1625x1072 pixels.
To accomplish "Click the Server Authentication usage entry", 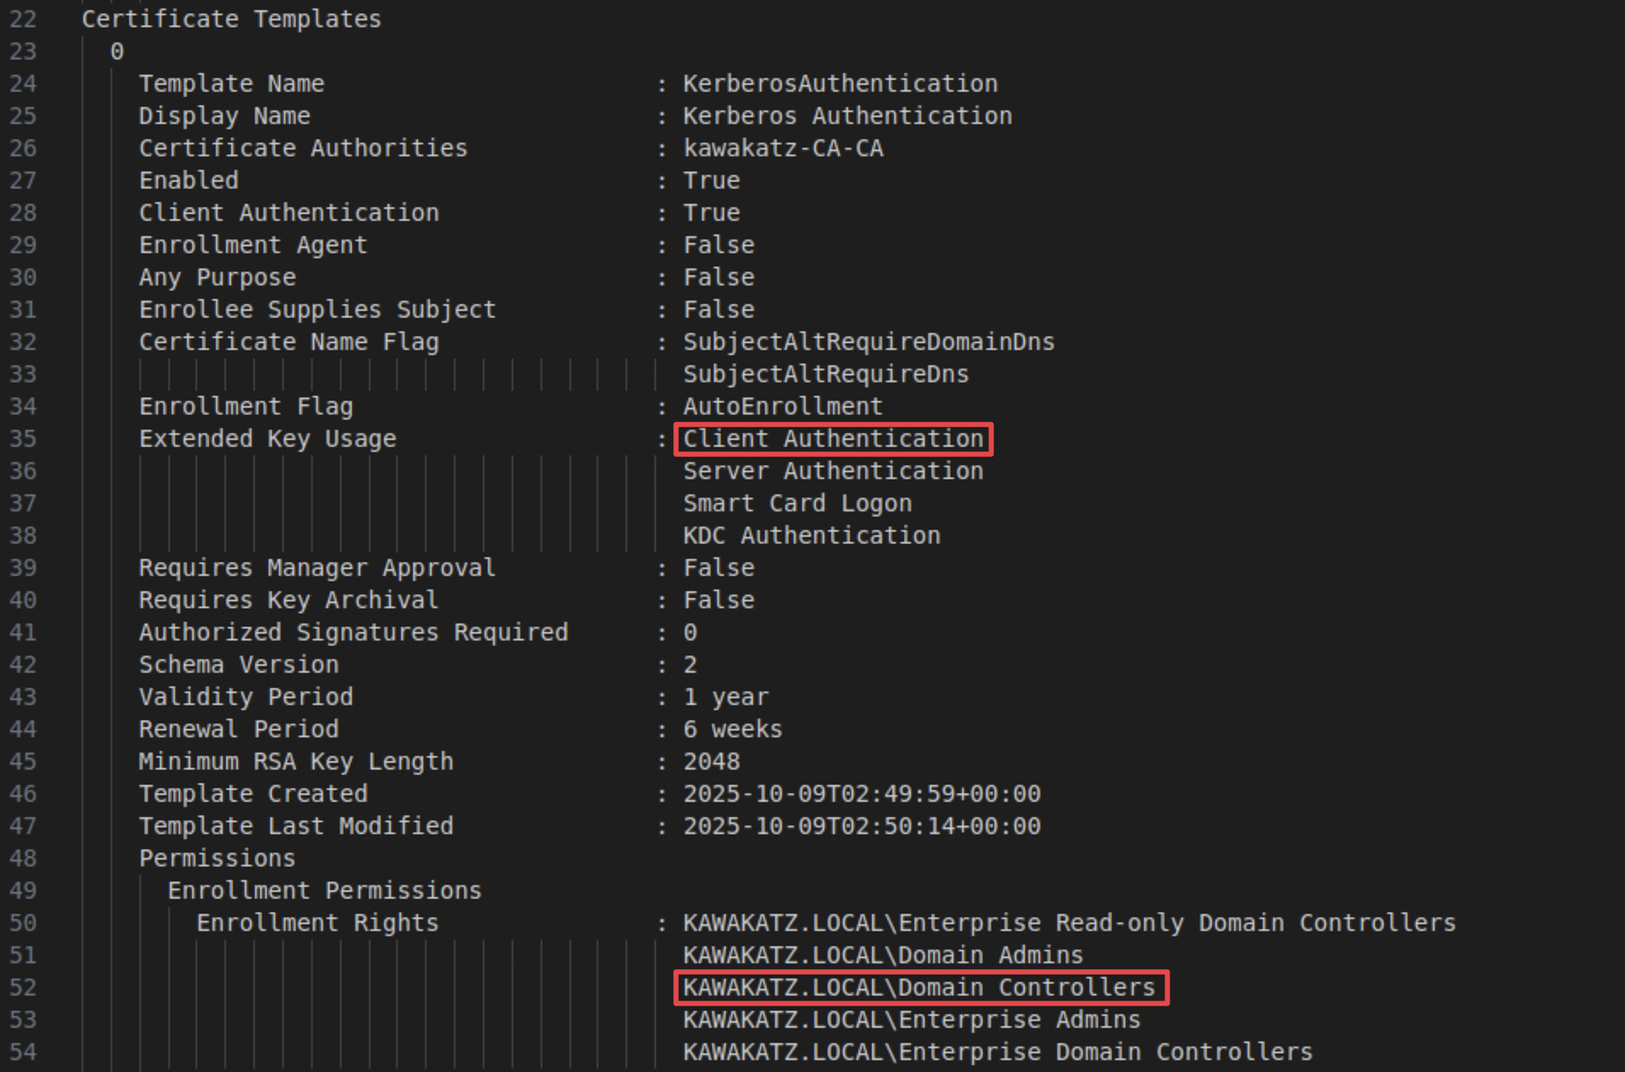I will (833, 471).
